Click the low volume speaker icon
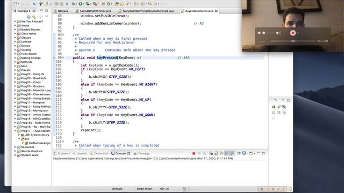 (259, 33)
